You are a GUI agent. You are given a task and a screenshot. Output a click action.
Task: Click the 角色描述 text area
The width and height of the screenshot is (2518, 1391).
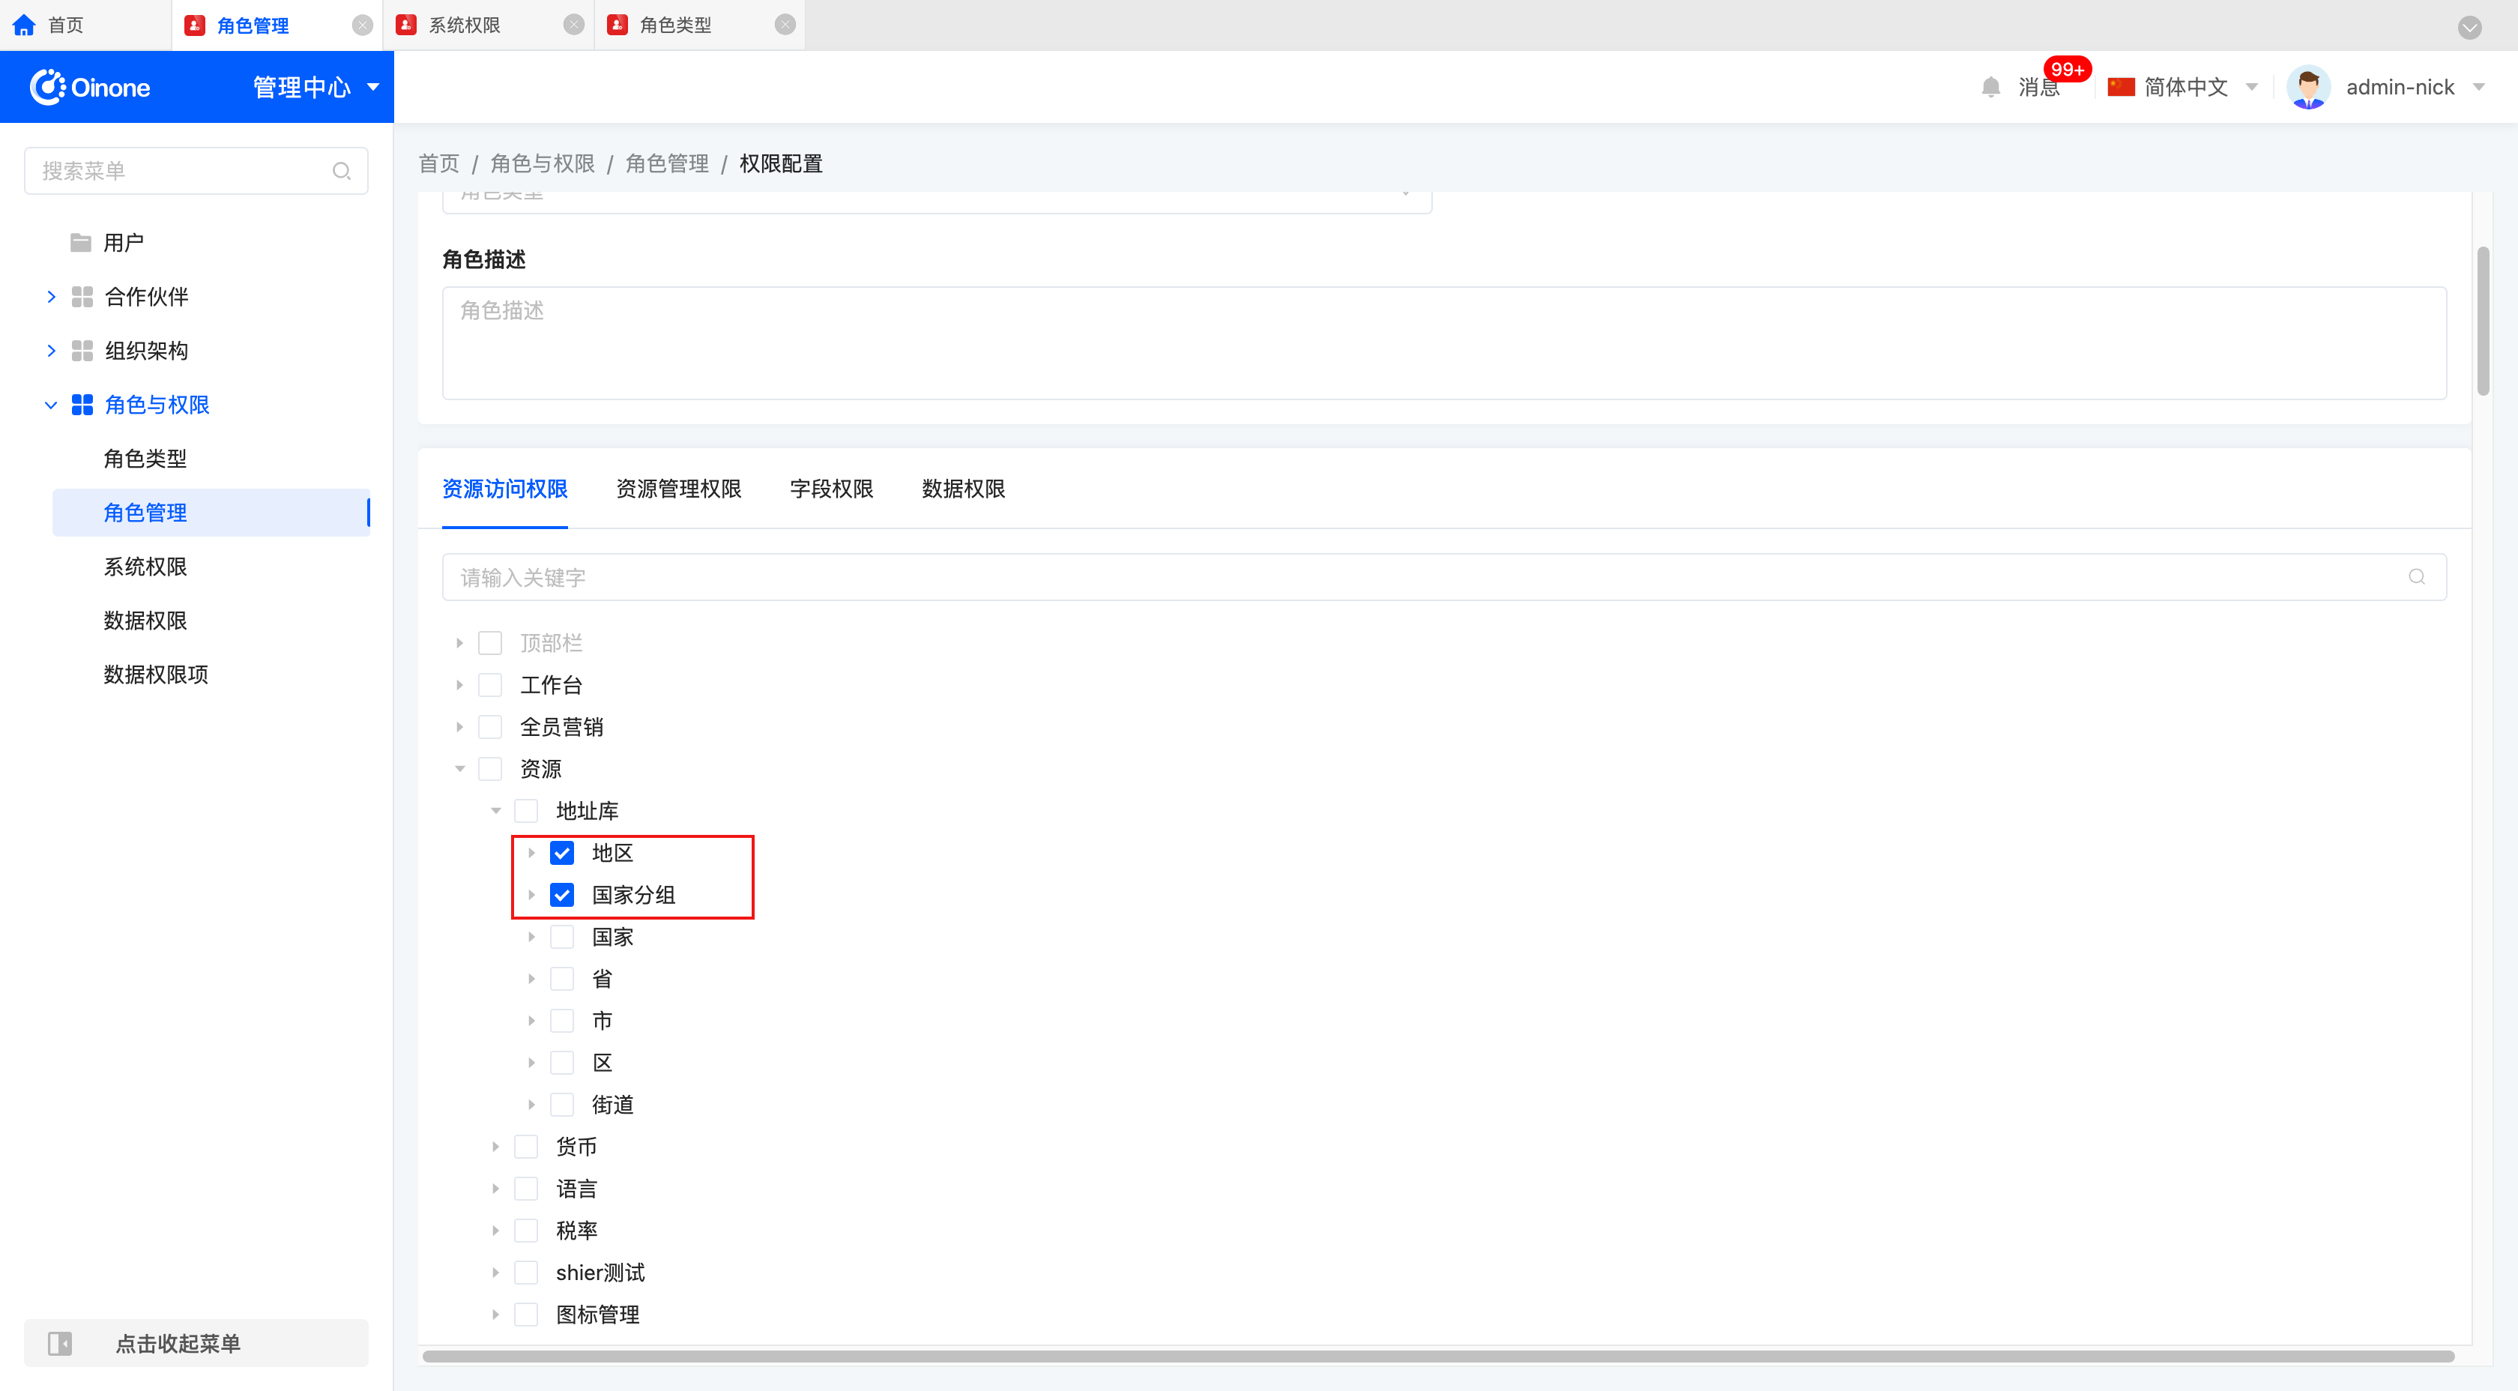coord(1444,343)
